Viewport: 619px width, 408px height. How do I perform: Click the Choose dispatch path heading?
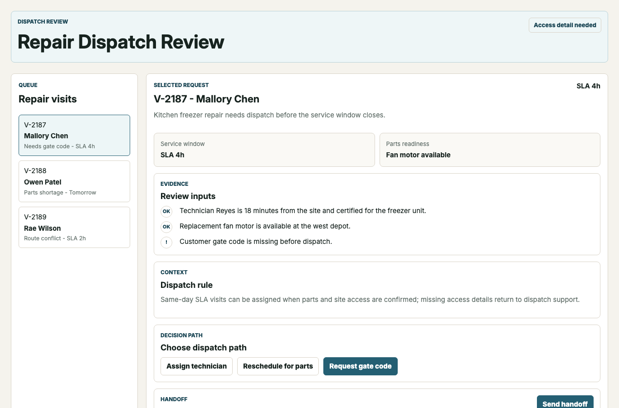point(204,348)
